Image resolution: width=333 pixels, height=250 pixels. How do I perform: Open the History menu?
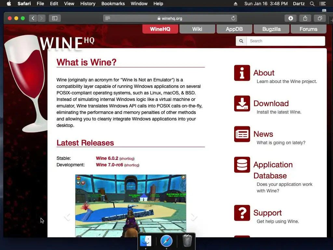coord(88,4)
